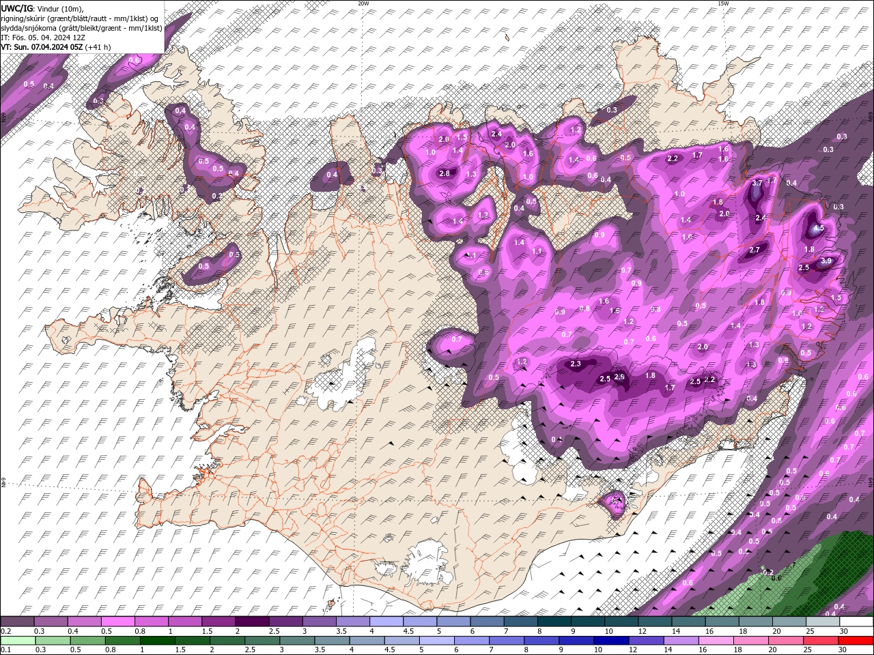Click the 2.3 snowfall value on the map

[x=576, y=364]
